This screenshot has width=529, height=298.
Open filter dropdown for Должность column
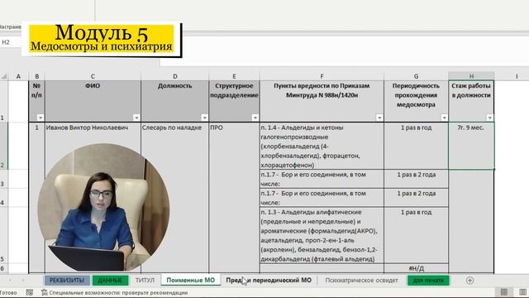(204, 118)
